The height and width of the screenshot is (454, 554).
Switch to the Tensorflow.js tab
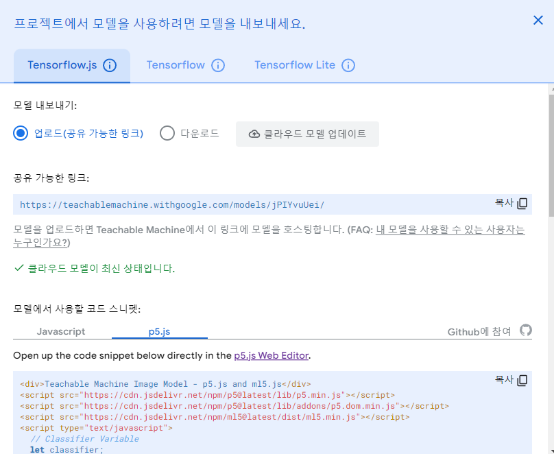click(x=72, y=66)
